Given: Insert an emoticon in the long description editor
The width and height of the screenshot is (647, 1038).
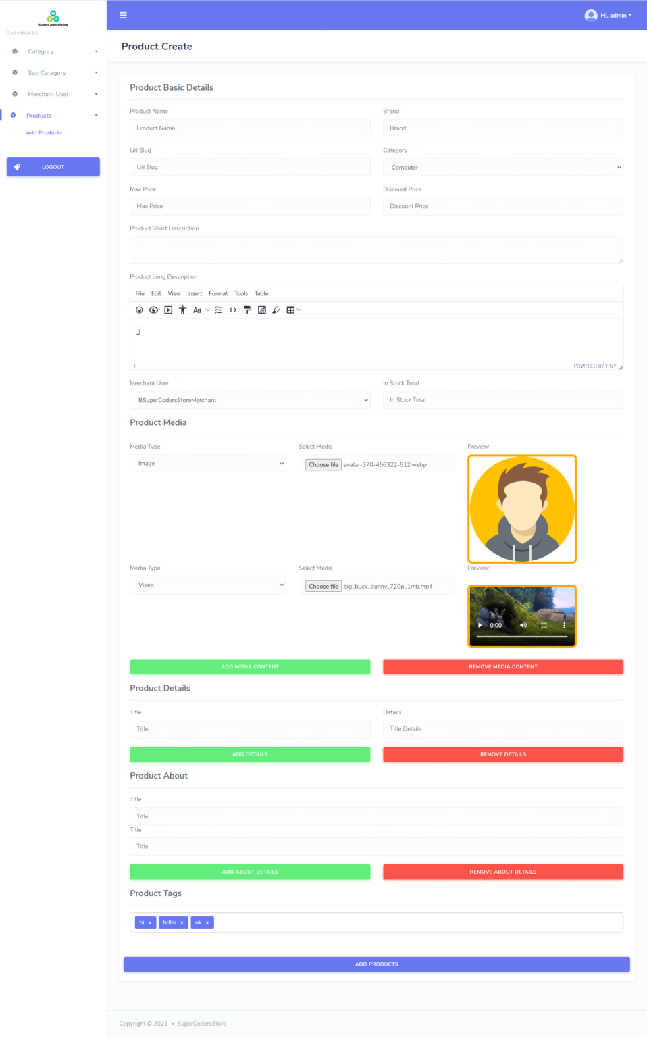Looking at the screenshot, I should point(139,310).
